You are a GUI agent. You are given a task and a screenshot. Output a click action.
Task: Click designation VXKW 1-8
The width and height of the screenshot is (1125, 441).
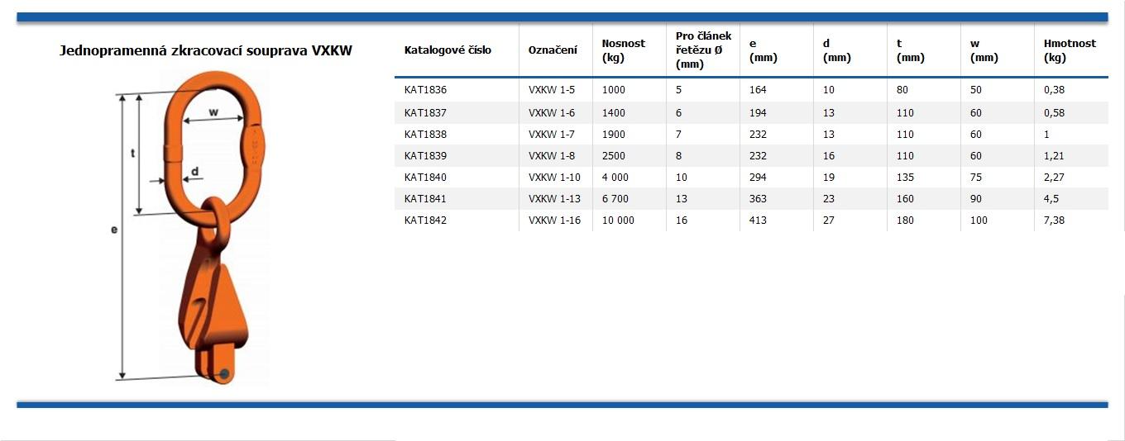point(552,155)
